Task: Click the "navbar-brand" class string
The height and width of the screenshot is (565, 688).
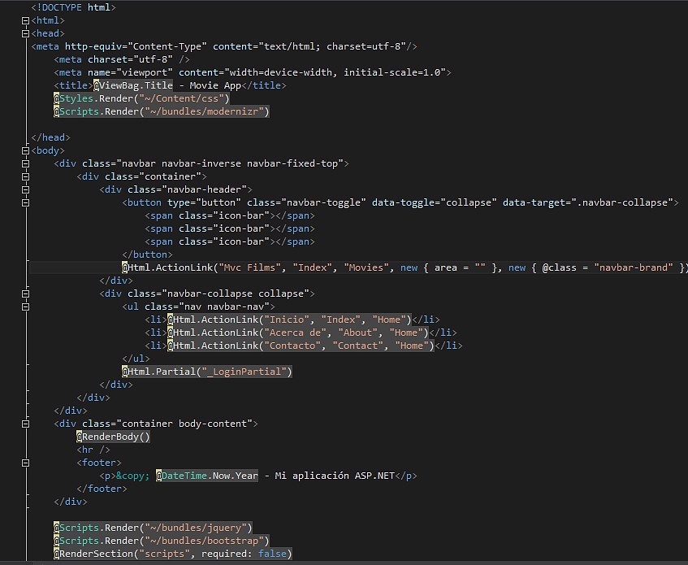Action: click(x=633, y=267)
